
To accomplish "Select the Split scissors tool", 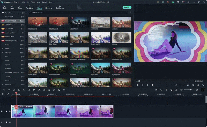I will click(18, 90).
